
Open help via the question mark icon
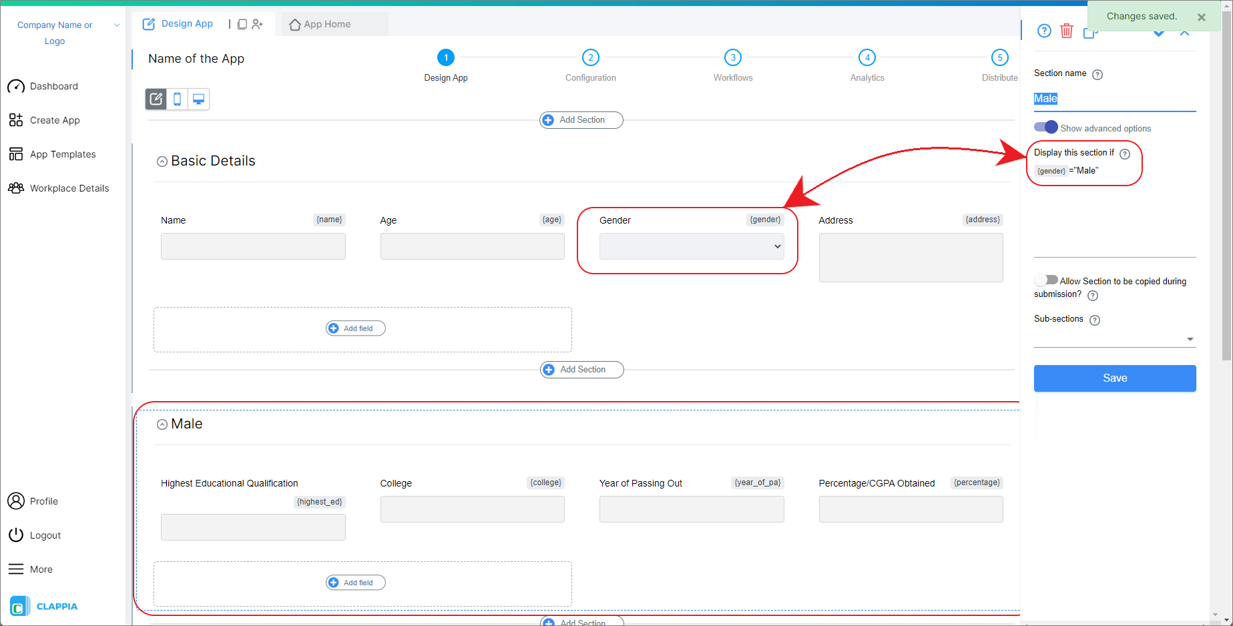point(1043,31)
